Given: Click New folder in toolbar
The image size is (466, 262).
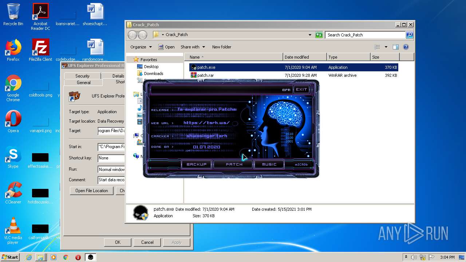Looking at the screenshot, I should click(222, 47).
